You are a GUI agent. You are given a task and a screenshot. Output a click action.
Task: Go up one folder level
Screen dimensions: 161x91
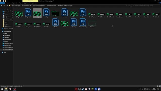[x=8, y=6]
